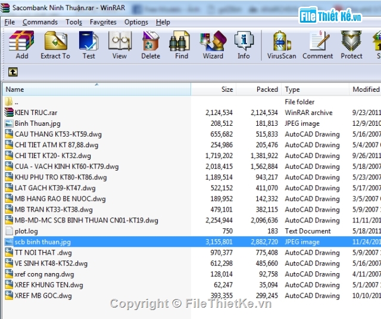Run VirusScan on the archive

coord(282,45)
